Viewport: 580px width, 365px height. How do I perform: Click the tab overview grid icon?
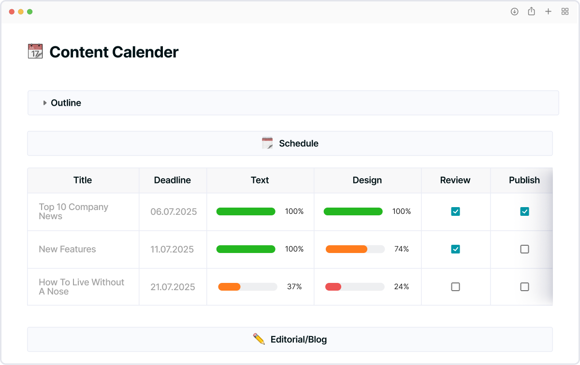point(565,11)
